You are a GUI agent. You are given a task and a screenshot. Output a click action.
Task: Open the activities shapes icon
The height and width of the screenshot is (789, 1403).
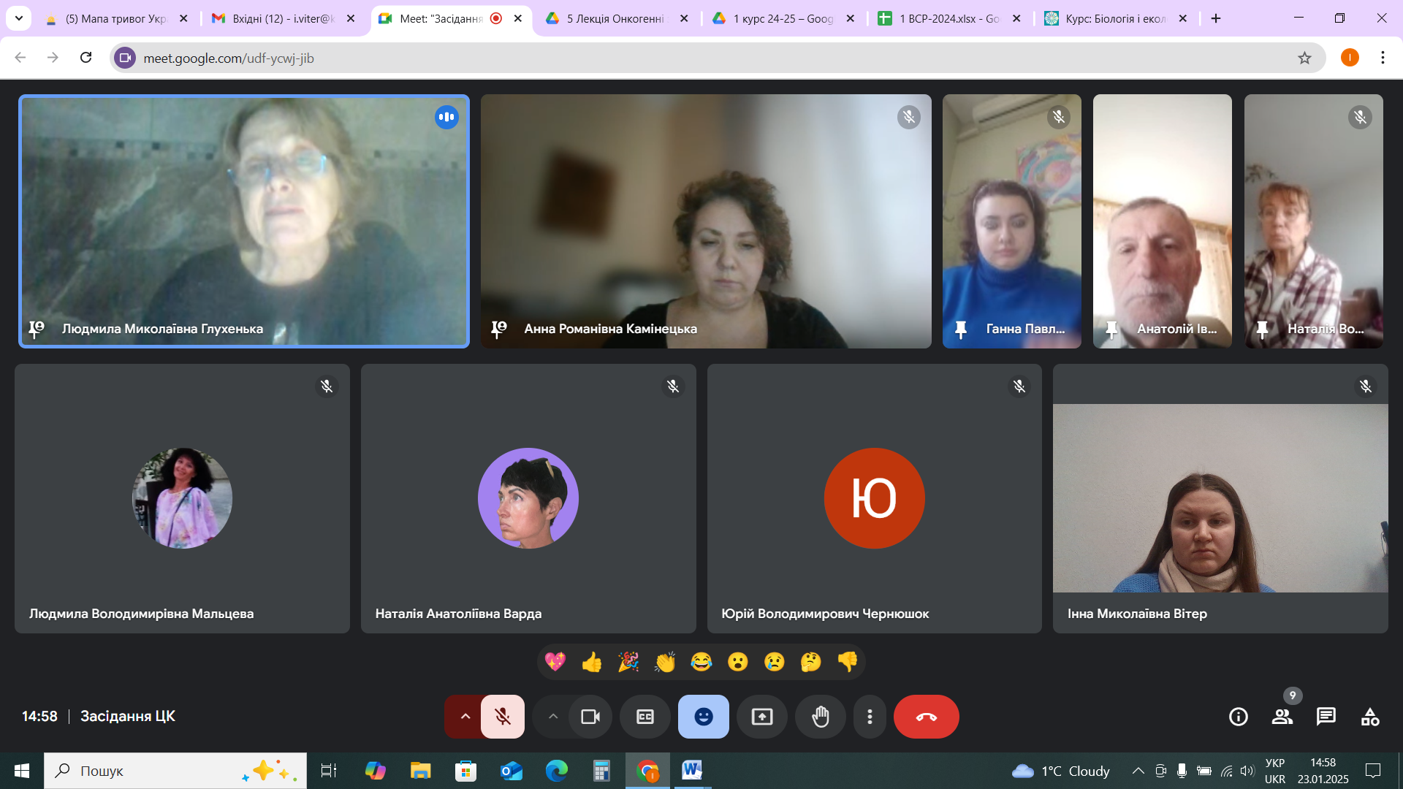point(1369,717)
